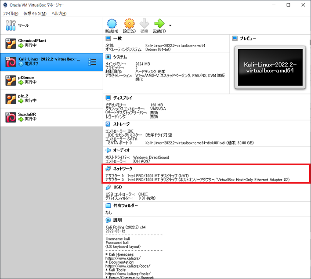Open the Kali-Linux VM list menu icon
This screenshot has width=311, height=279.
[x=92, y=62]
